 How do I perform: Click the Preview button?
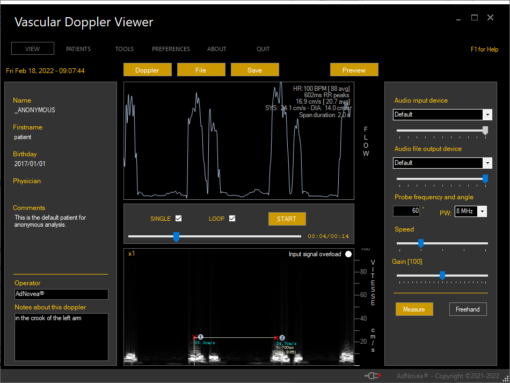coord(354,70)
